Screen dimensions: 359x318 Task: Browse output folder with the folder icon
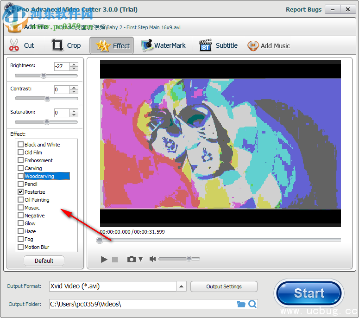241,304
